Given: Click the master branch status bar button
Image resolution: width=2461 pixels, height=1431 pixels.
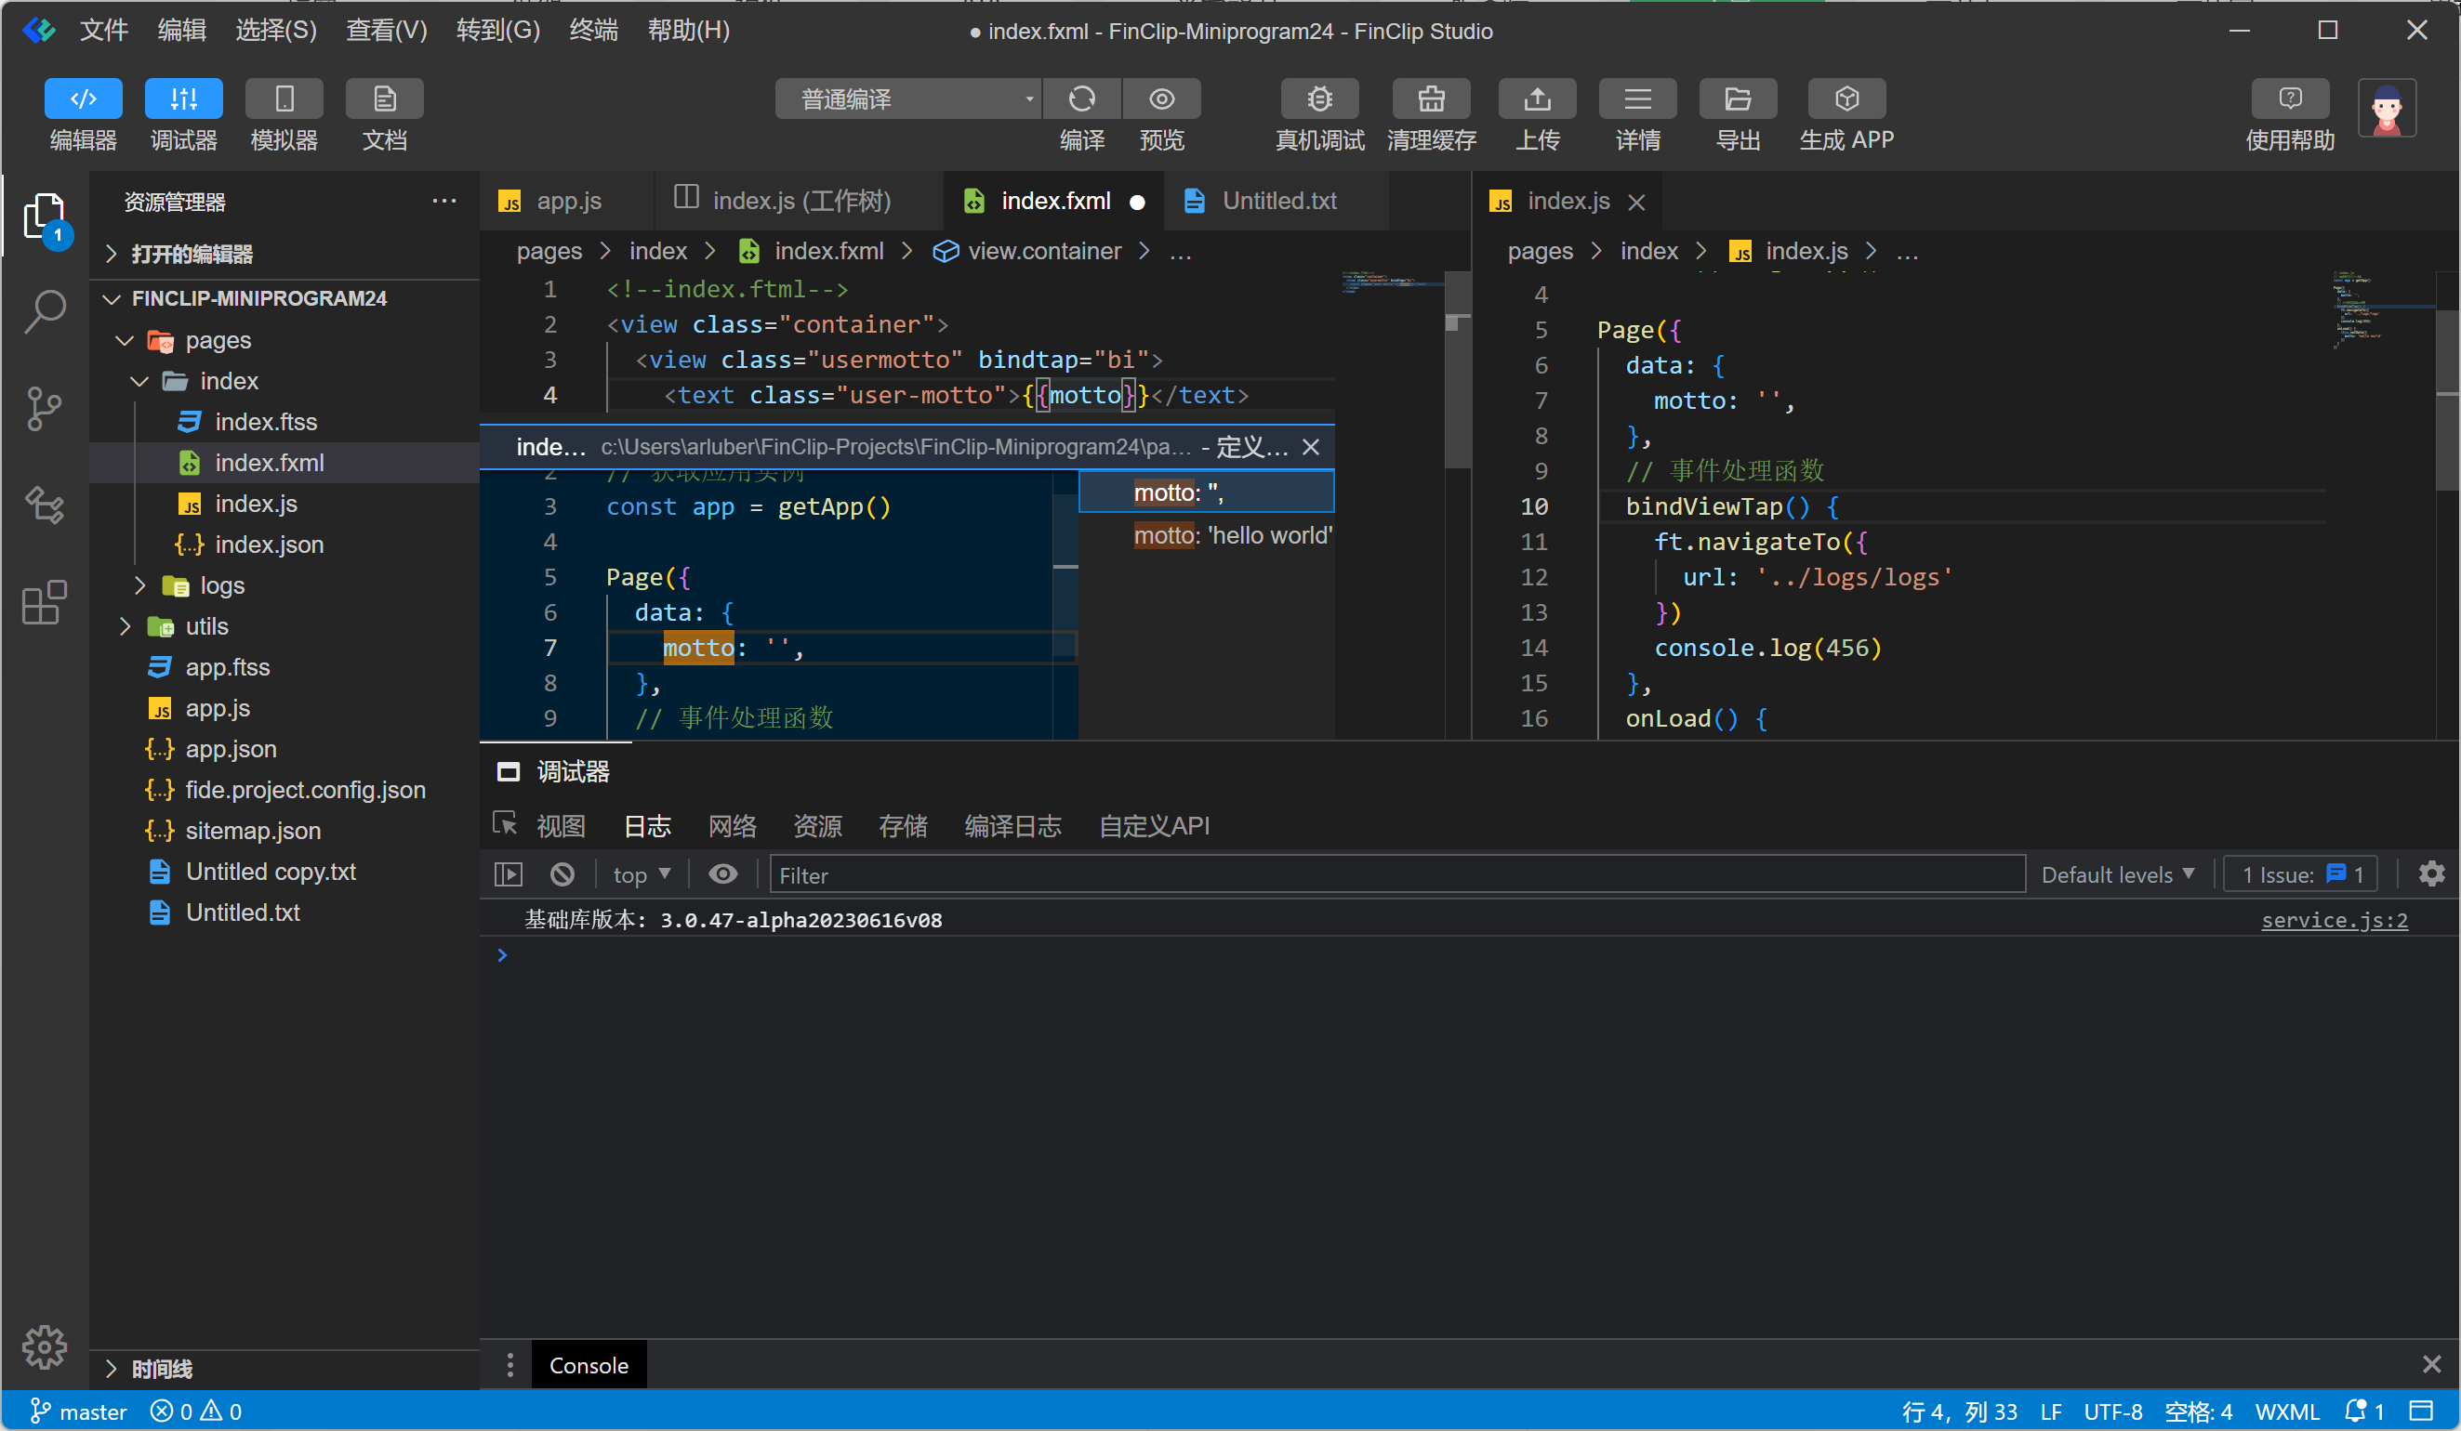Looking at the screenshot, I should click(x=79, y=1411).
